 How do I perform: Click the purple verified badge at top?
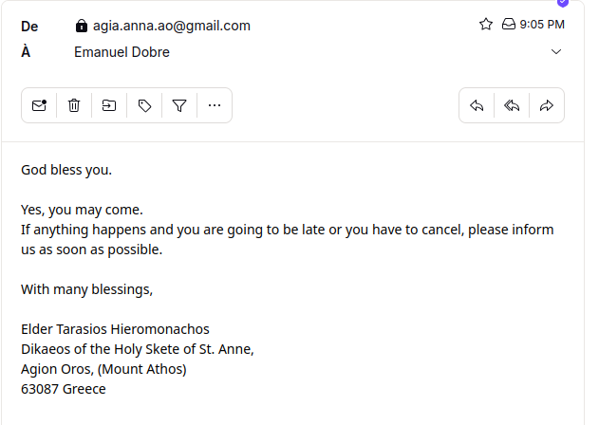562,3
